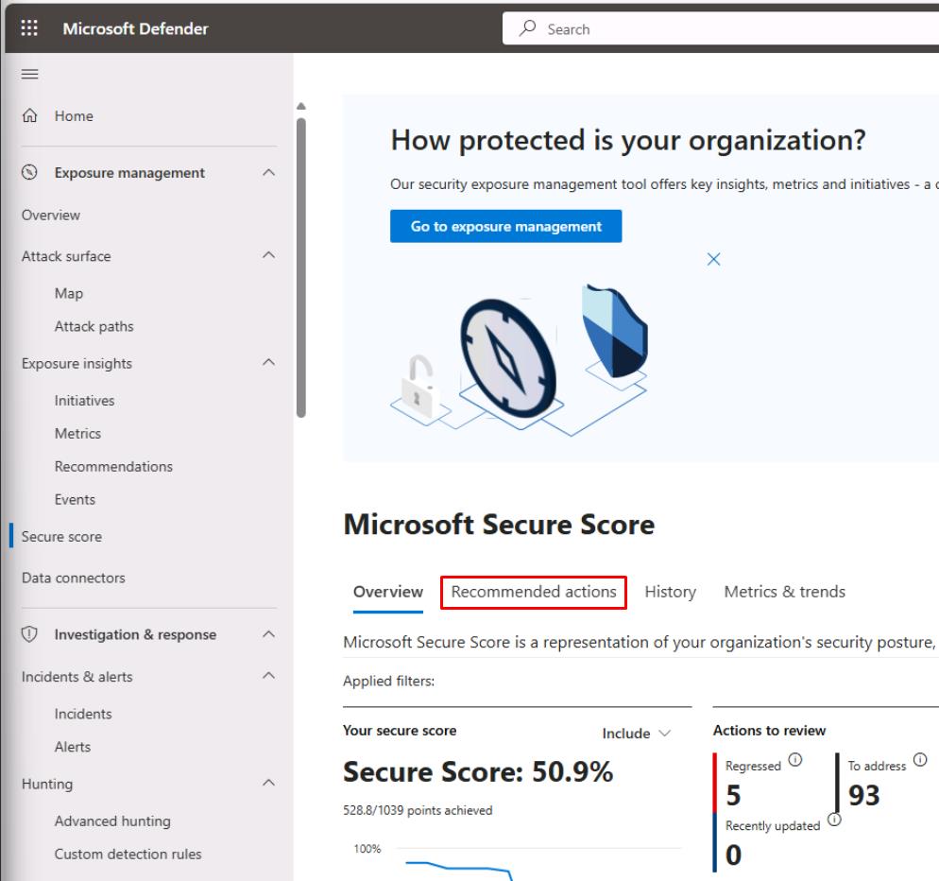This screenshot has height=881, width=939.
Task: Click Go to exposure management button
Action: [505, 227]
